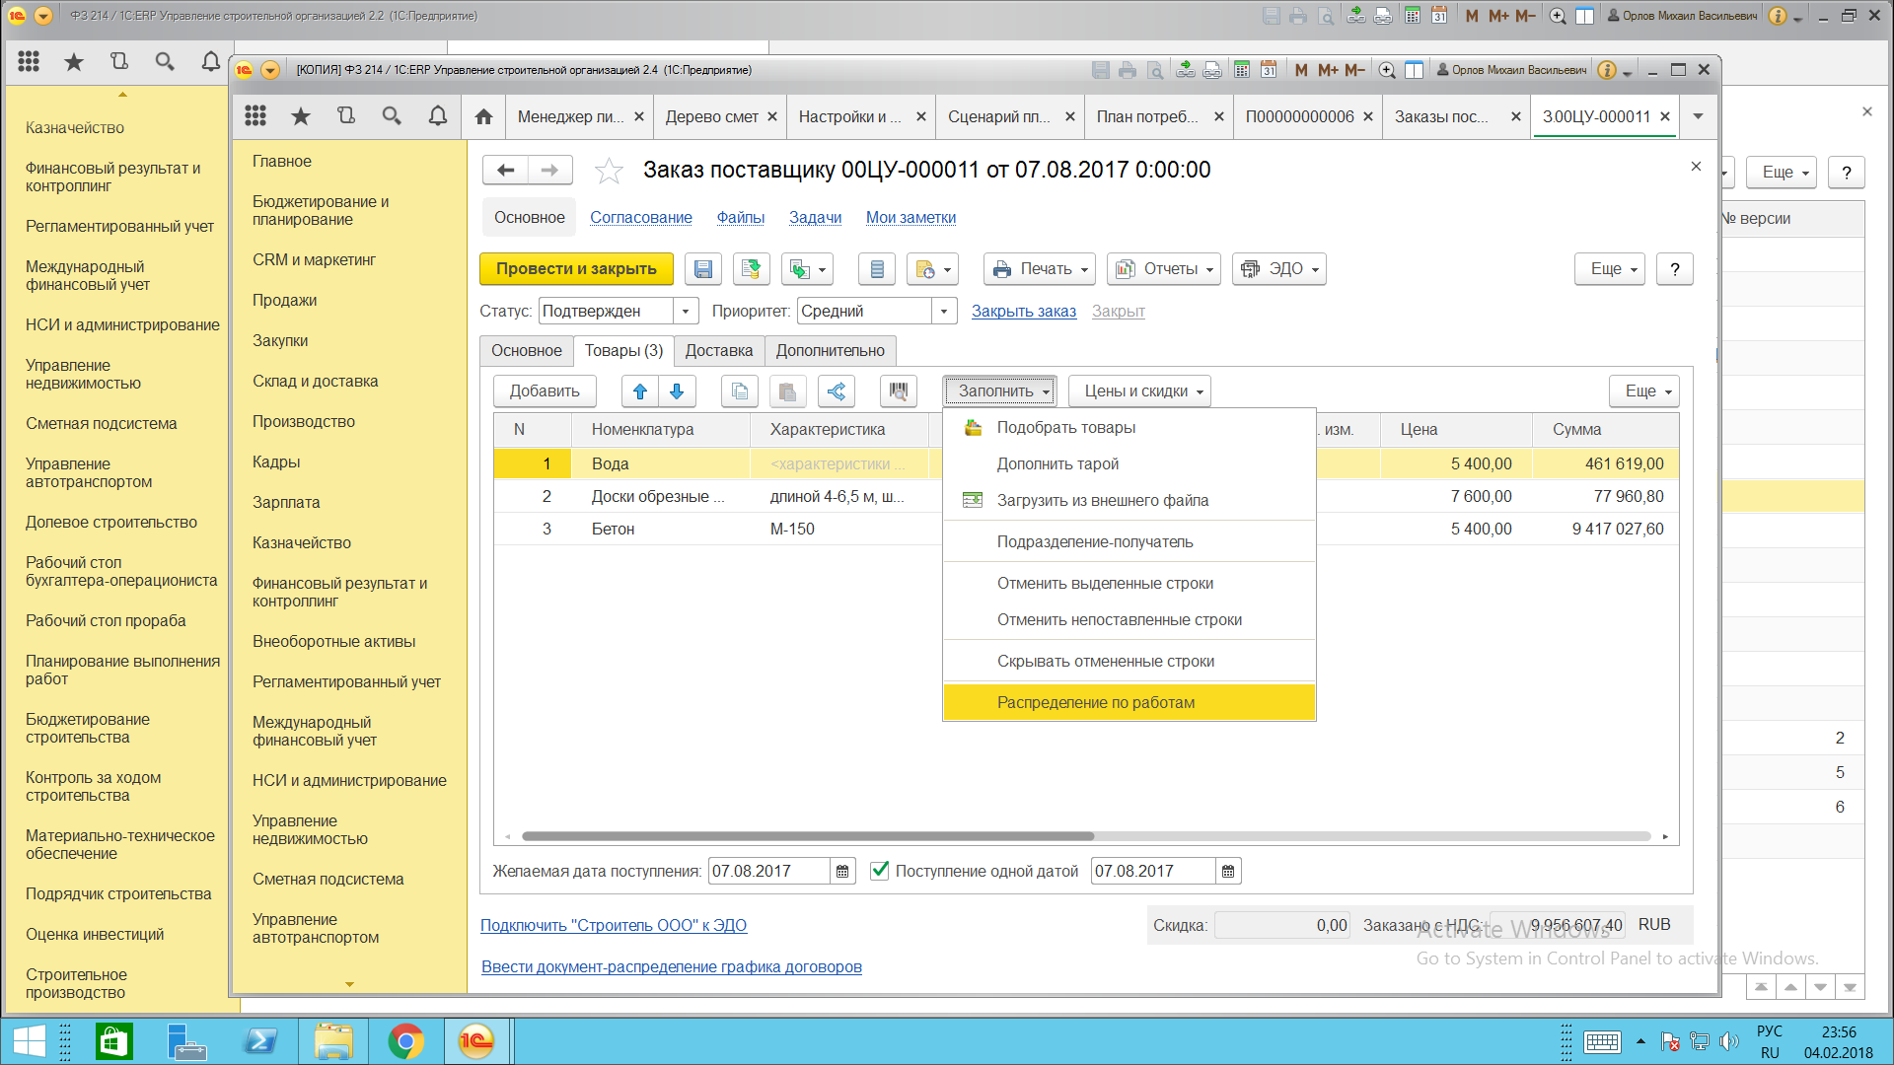Screen dimensions: 1894x1065
Task: Open Цены и скидки dropdown
Action: [x=1139, y=391]
